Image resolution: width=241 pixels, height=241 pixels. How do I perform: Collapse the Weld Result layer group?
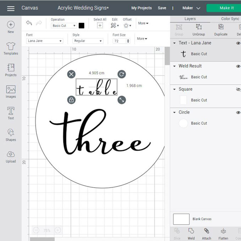coord(174,66)
